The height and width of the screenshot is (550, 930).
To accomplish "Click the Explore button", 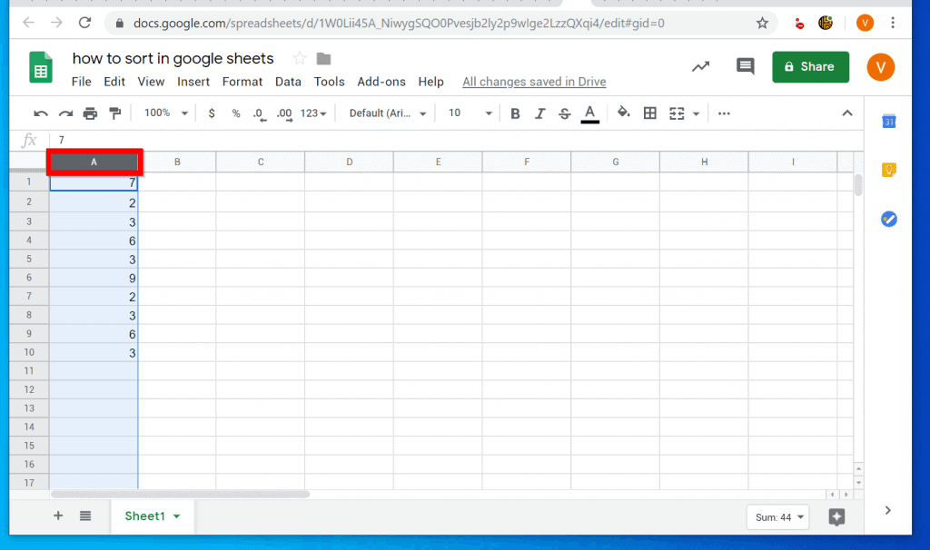I will 836,517.
